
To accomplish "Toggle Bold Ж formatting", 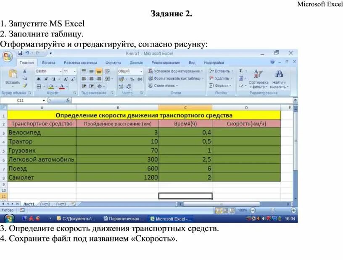I will pyautogui.click(x=39, y=79).
